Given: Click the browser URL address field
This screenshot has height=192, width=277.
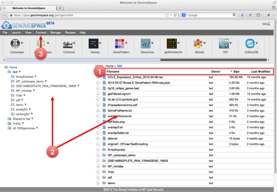Looking at the screenshot, I should tap(88, 15).
